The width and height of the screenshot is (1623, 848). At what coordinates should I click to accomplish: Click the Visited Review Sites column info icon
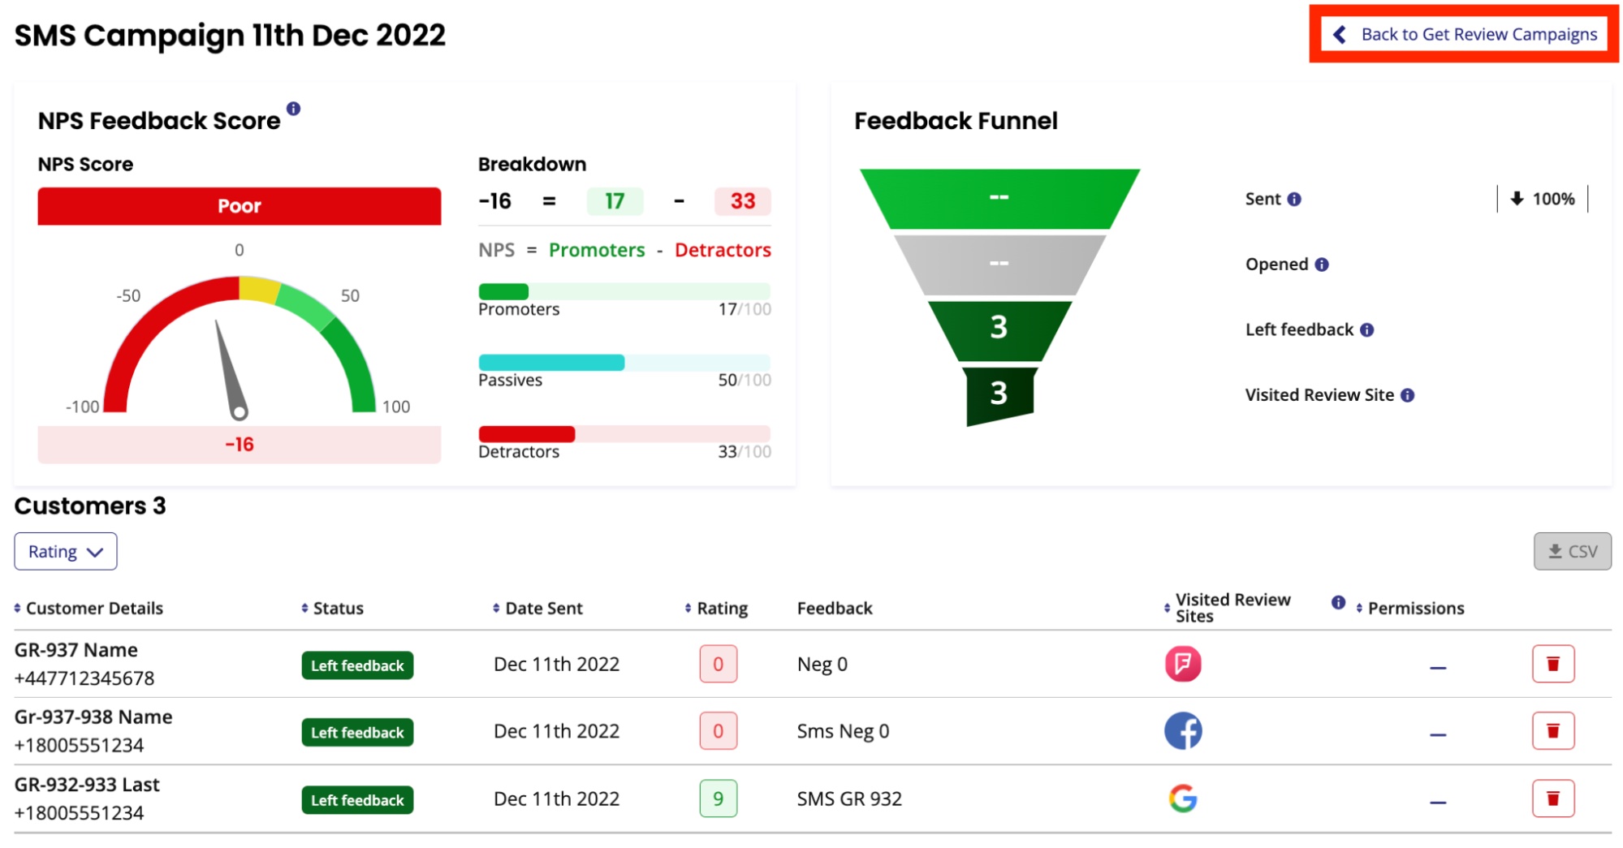pos(1339,602)
